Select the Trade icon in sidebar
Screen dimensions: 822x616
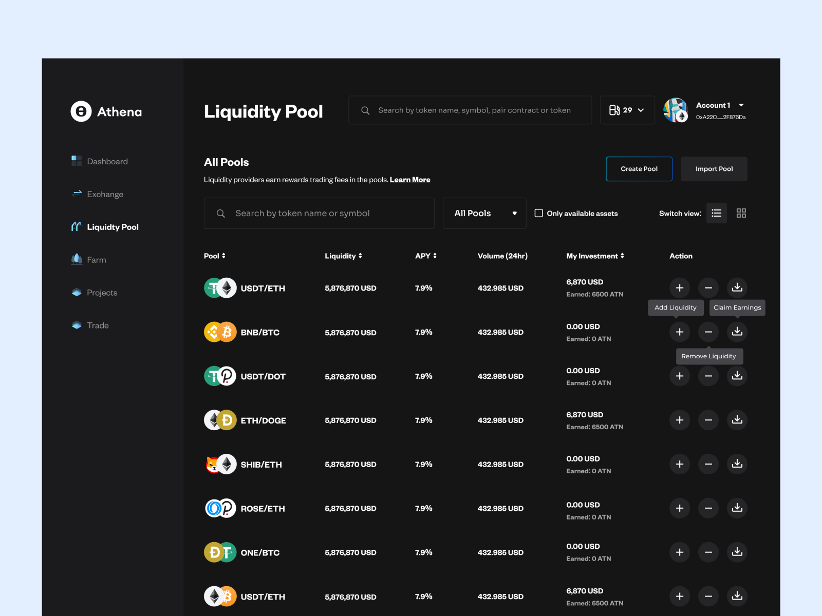pyautogui.click(x=76, y=325)
